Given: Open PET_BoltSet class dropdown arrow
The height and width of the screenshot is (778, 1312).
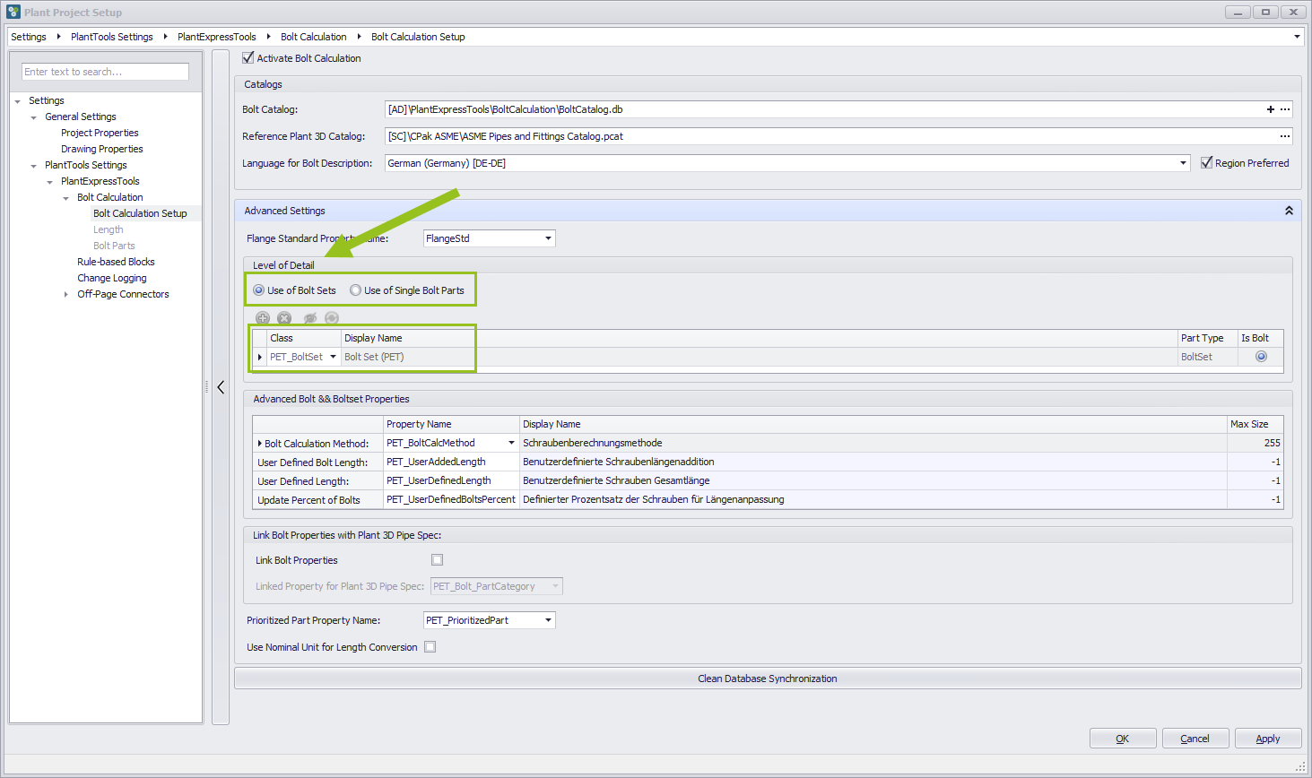Looking at the screenshot, I should pos(333,357).
